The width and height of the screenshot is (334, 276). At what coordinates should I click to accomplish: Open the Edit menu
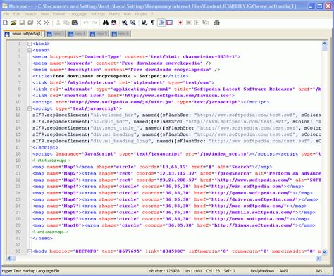click(x=16, y=14)
